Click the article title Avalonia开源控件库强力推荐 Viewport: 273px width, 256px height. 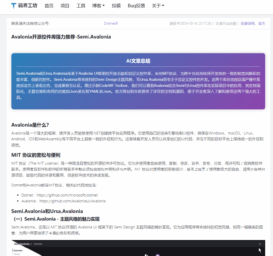[61, 37]
